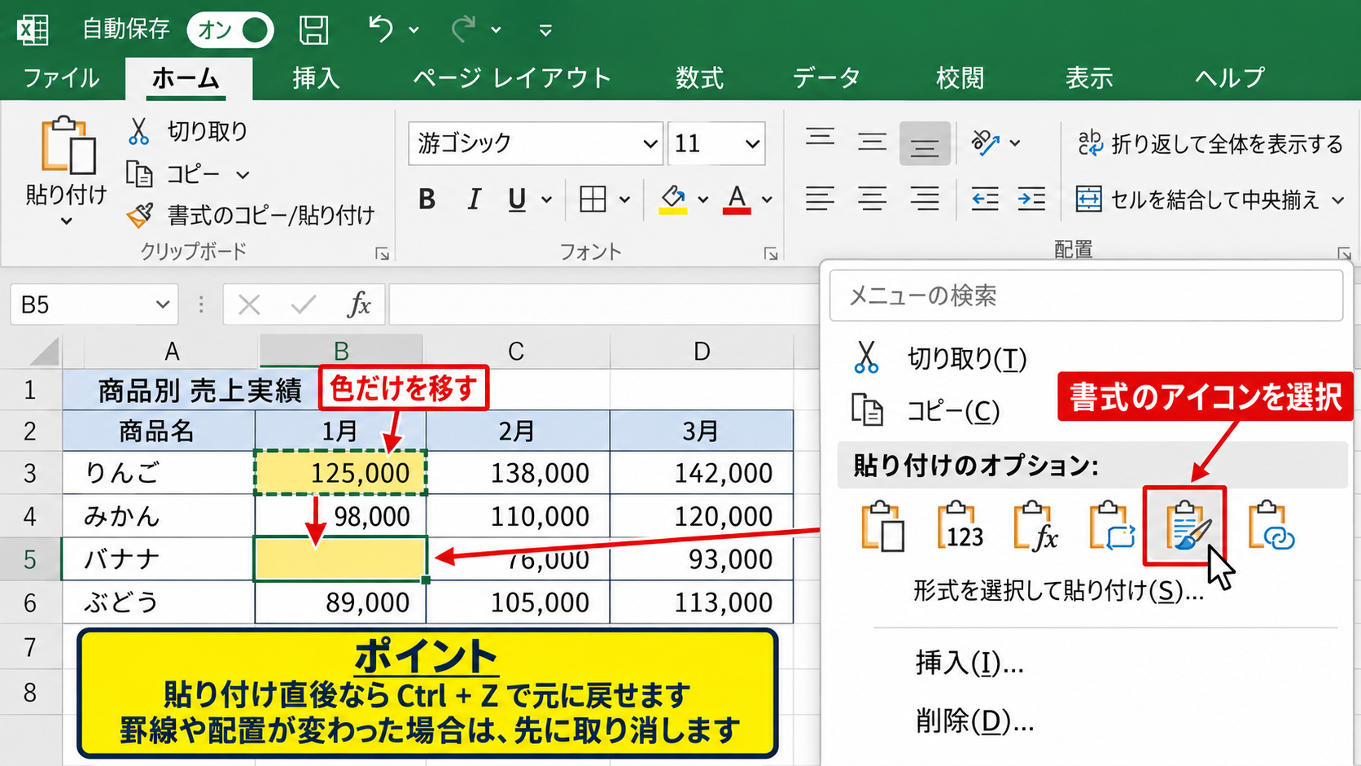Increase the indent
This screenshot has height=766, width=1361.
1031,199
